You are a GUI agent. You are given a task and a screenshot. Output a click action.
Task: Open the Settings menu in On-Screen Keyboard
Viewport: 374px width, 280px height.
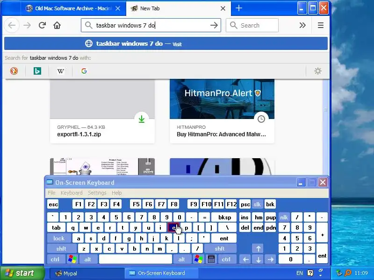point(97,193)
